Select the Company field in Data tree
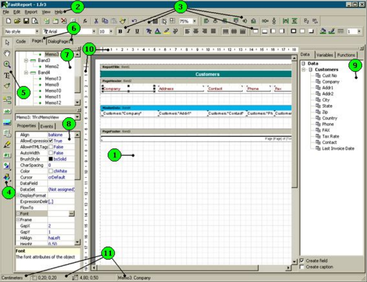The height and width of the screenshot is (282, 367). (330, 82)
